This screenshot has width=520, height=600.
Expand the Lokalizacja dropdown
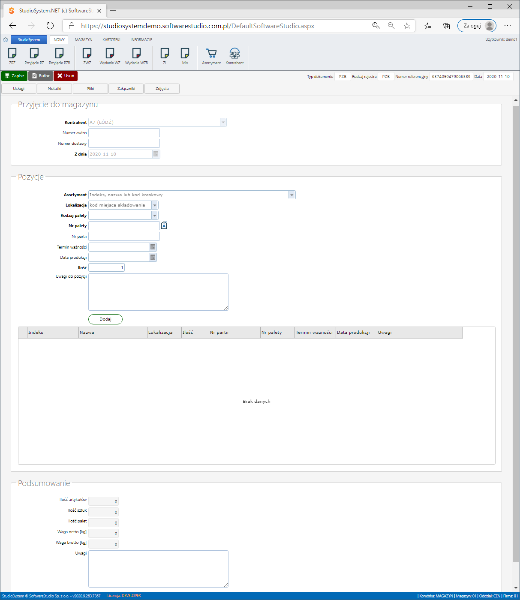155,205
